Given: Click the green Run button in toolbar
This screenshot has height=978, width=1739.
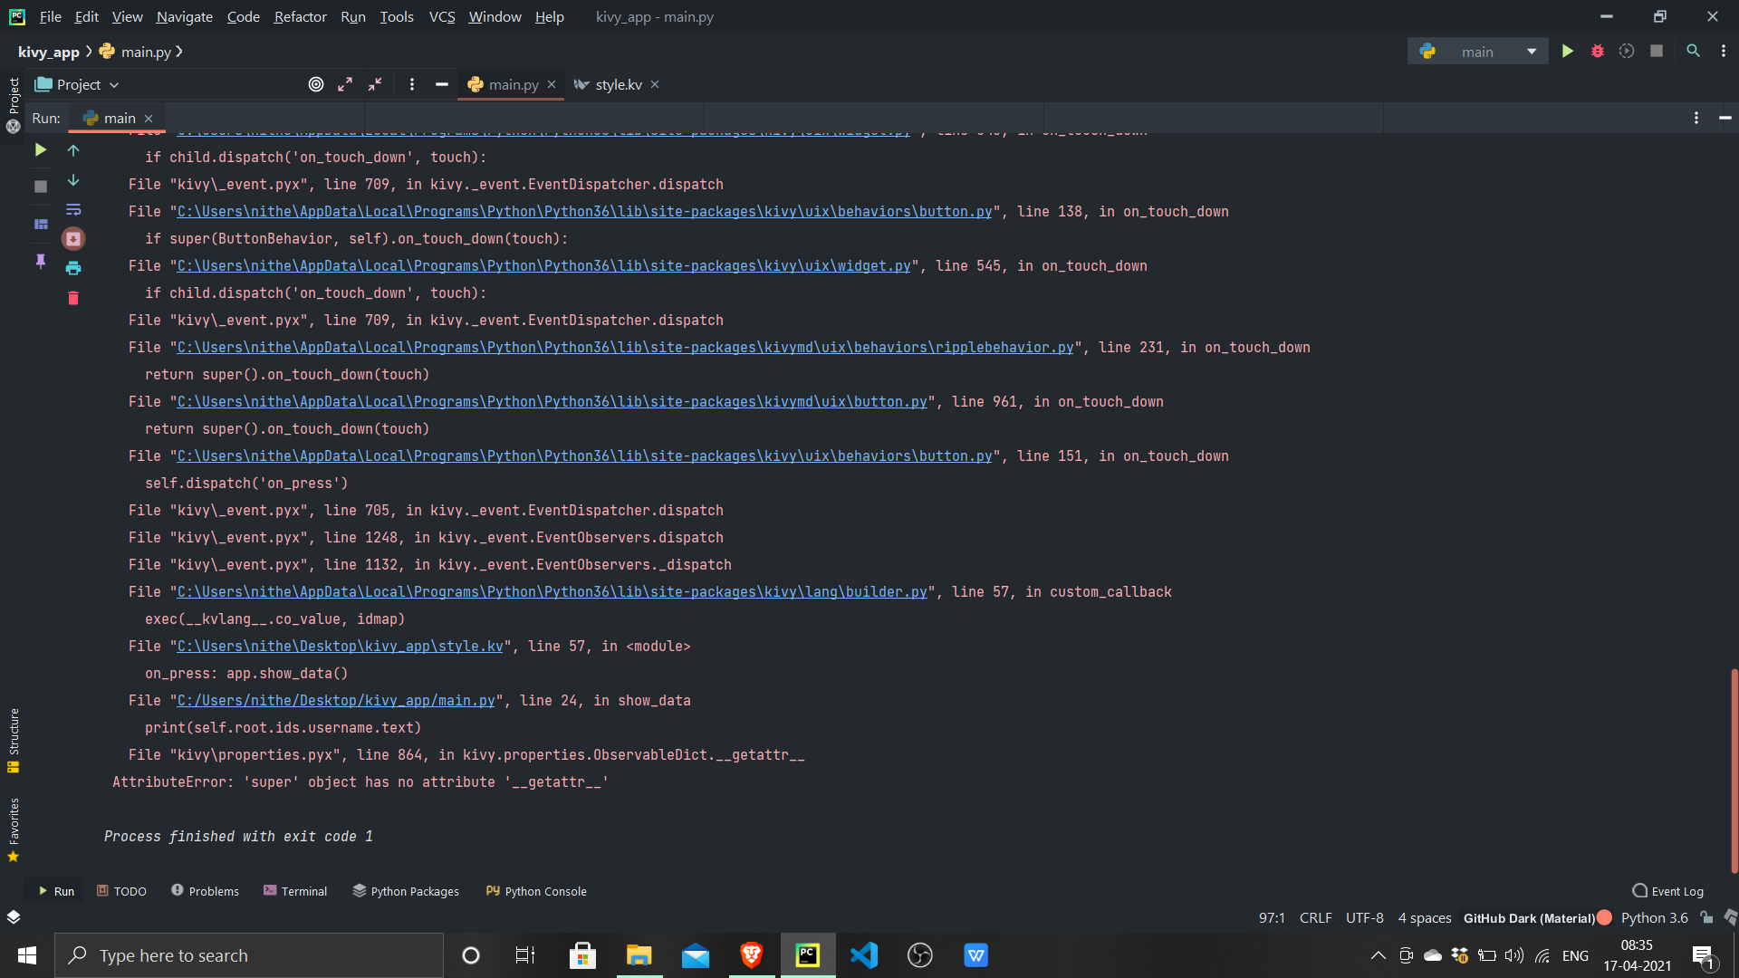Looking at the screenshot, I should [x=1567, y=52].
